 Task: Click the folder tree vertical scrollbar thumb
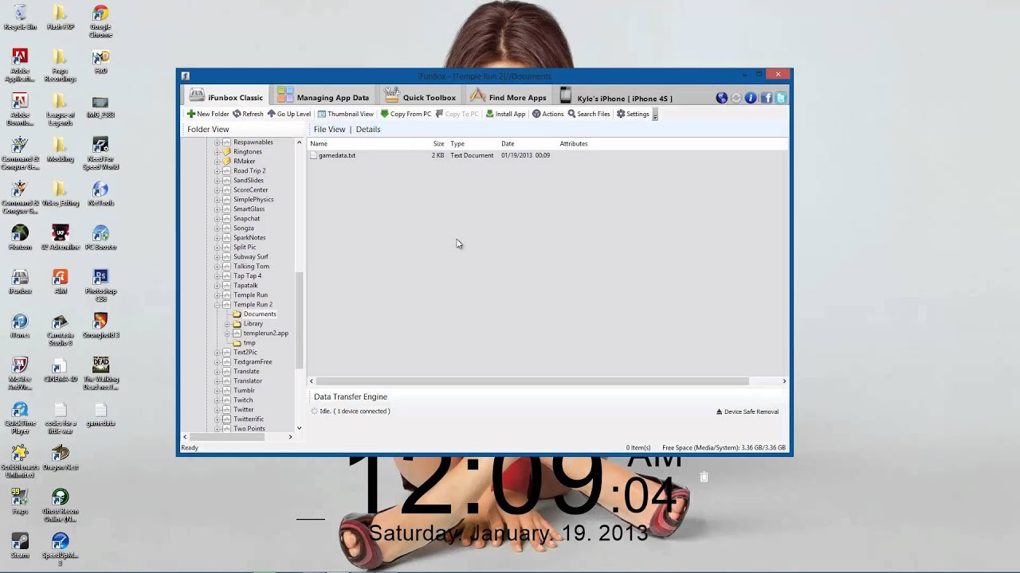click(300, 319)
